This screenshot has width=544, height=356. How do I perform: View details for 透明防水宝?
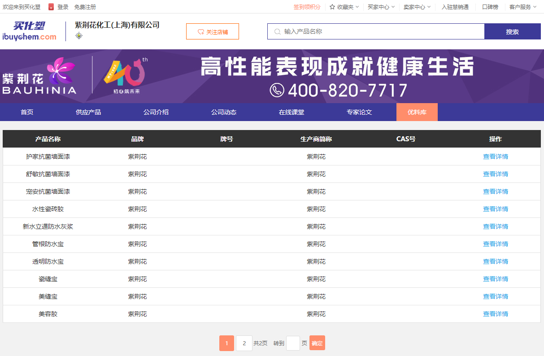(496, 261)
